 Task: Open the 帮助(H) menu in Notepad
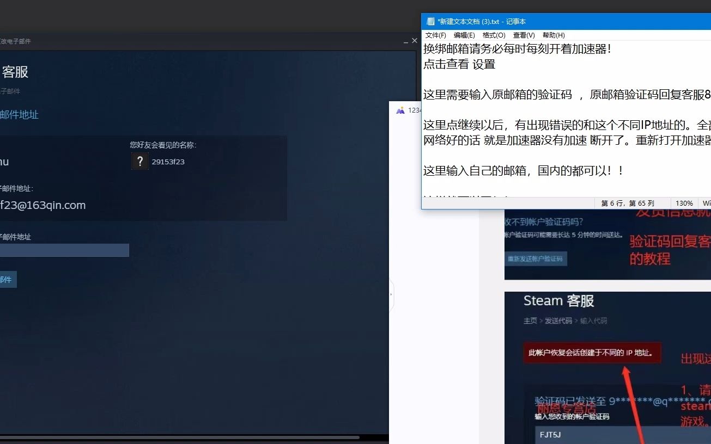554,35
